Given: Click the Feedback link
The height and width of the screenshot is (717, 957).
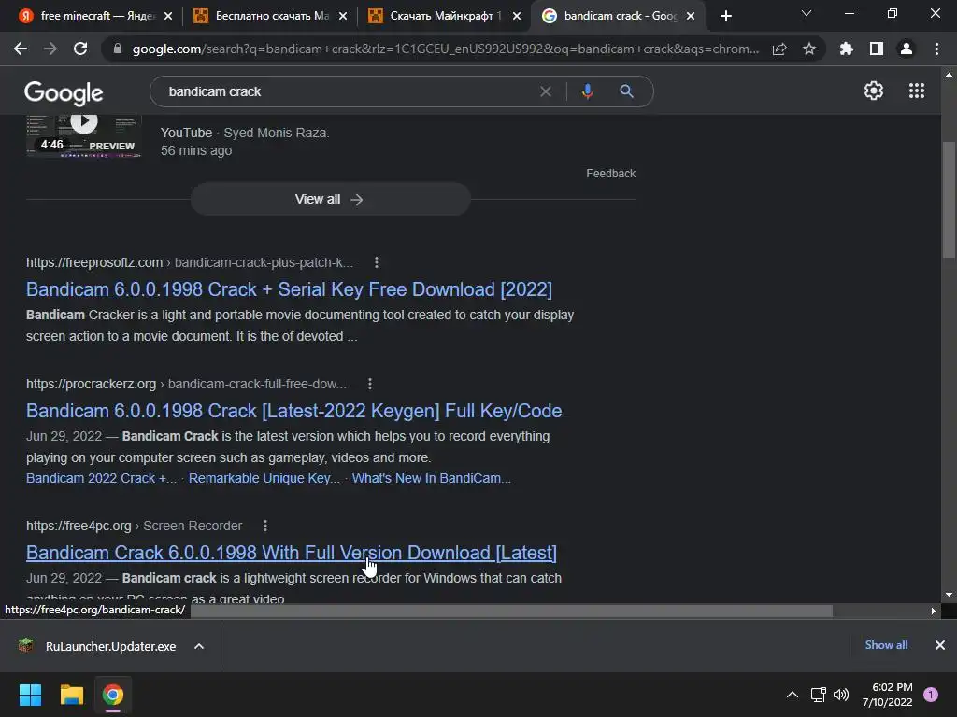Looking at the screenshot, I should [x=611, y=174].
